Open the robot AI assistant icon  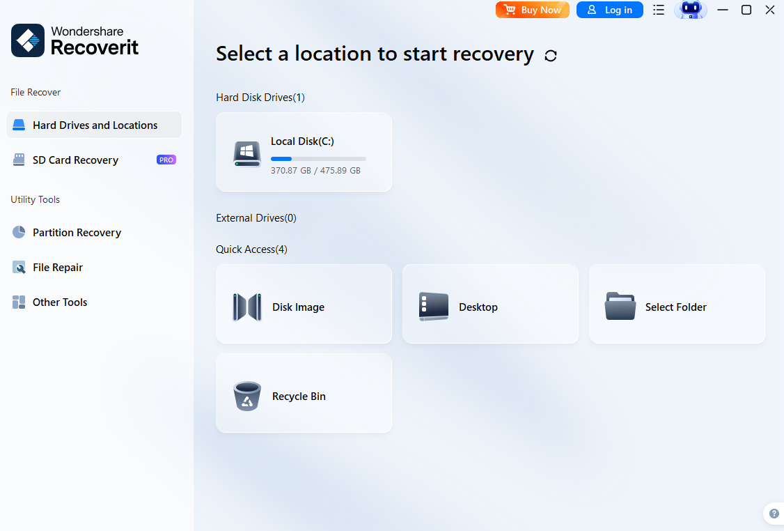[x=691, y=10]
